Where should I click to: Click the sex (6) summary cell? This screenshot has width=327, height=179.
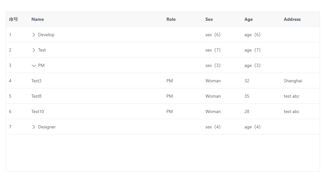pos(213,35)
